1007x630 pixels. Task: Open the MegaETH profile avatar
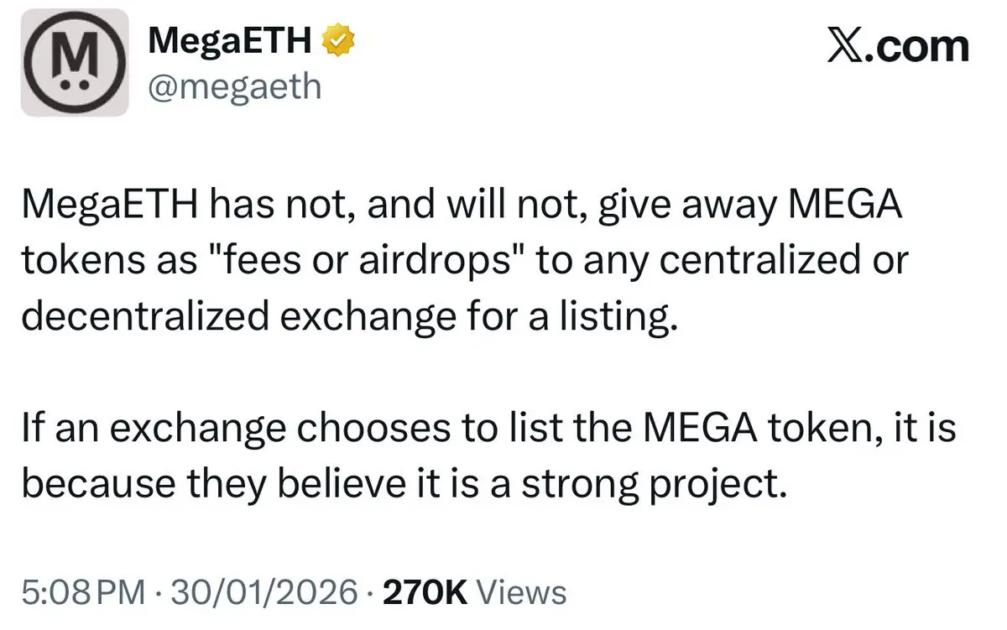tap(75, 62)
